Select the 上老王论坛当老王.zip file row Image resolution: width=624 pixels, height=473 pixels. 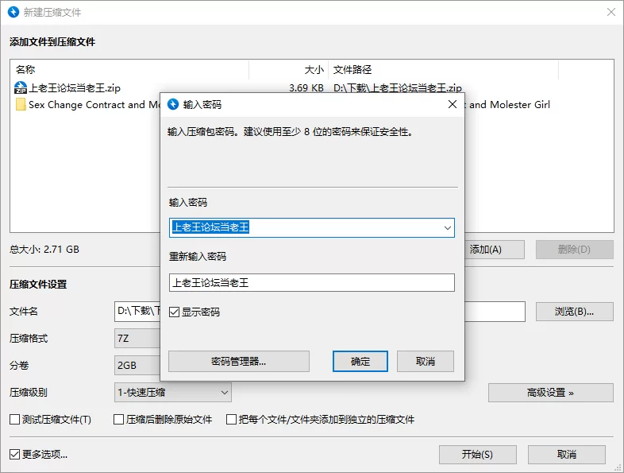point(311,87)
